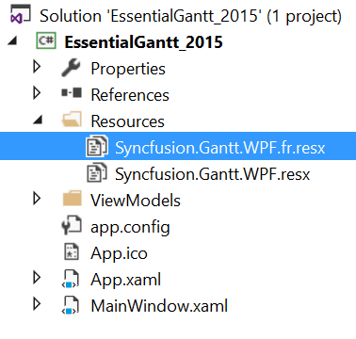Image resolution: width=356 pixels, height=339 pixels.
Task: Collapse the EssentialGantt_2015 project node
Action: [x=12, y=41]
